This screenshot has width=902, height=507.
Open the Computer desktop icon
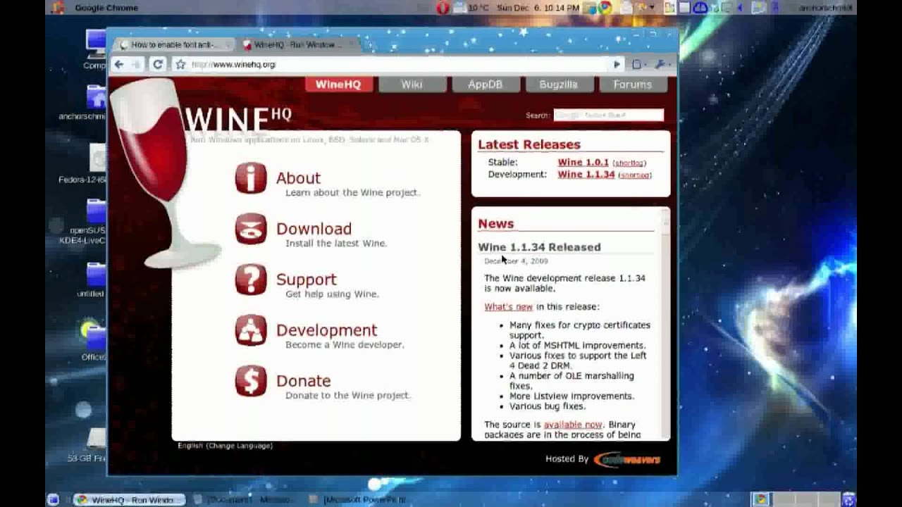tap(95, 49)
